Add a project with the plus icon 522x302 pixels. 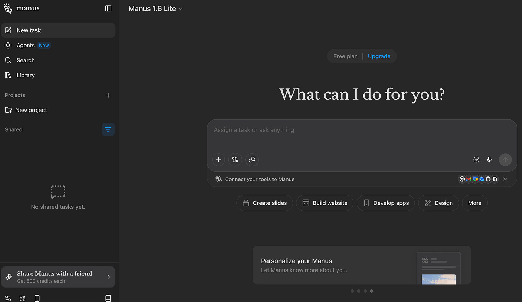pyautogui.click(x=108, y=95)
